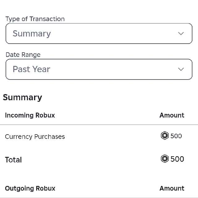198x198 pixels.
Task: Click the 500 value in Total row
Action: [177, 159]
